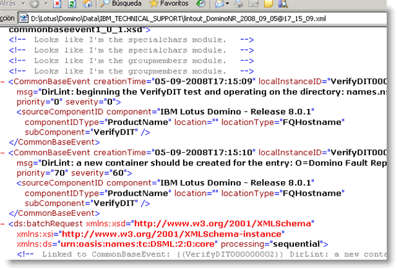Image resolution: width=397 pixels, height=270 pixels.
Task: Click the History icon after Favoritos
Action: pyautogui.click(x=201, y=4)
